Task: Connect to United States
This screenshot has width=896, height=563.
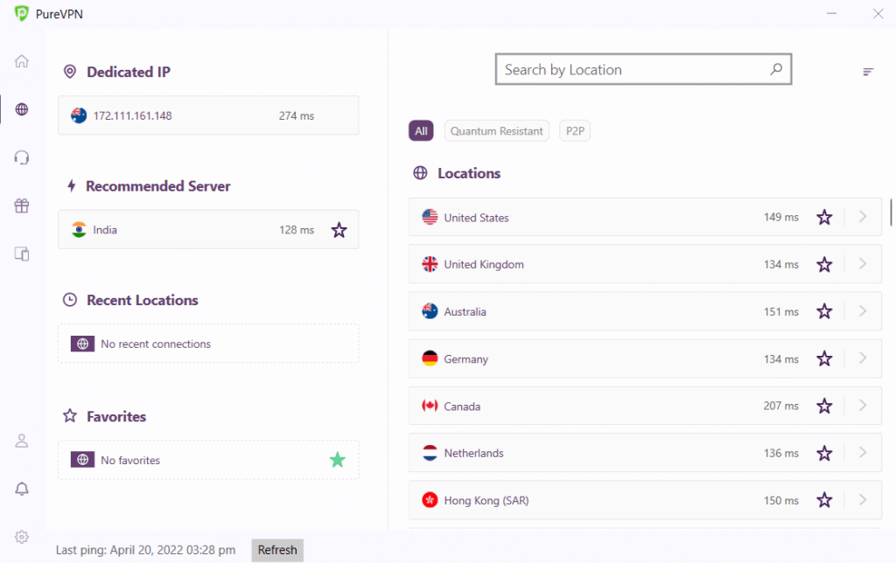Action: click(645, 217)
